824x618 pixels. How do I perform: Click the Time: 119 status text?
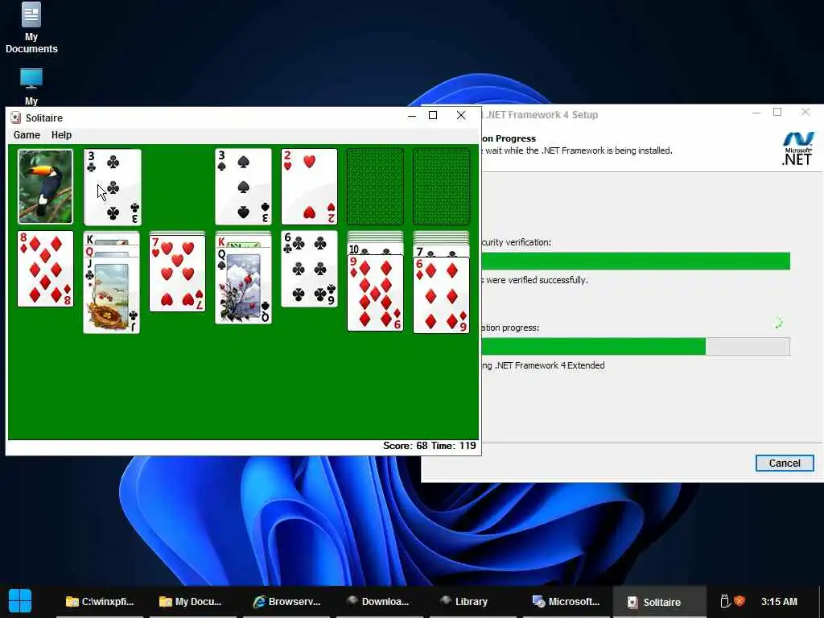pyautogui.click(x=454, y=446)
